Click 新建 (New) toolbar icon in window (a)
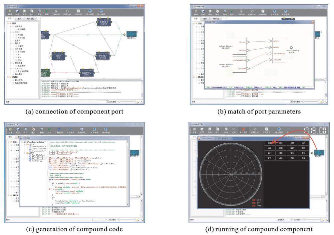Screen dimensions: 334x235 click(10, 11)
